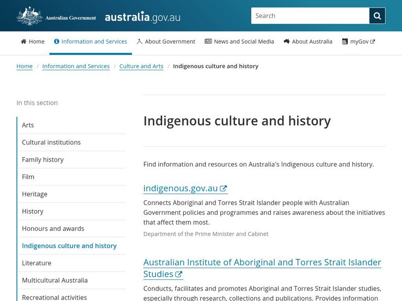Focus the Search input field

[x=310, y=16]
